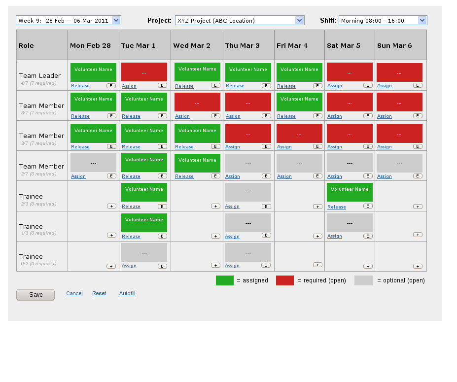Assign a Team Leader for Tue Mar 1
The image size is (457, 382).
129,86
